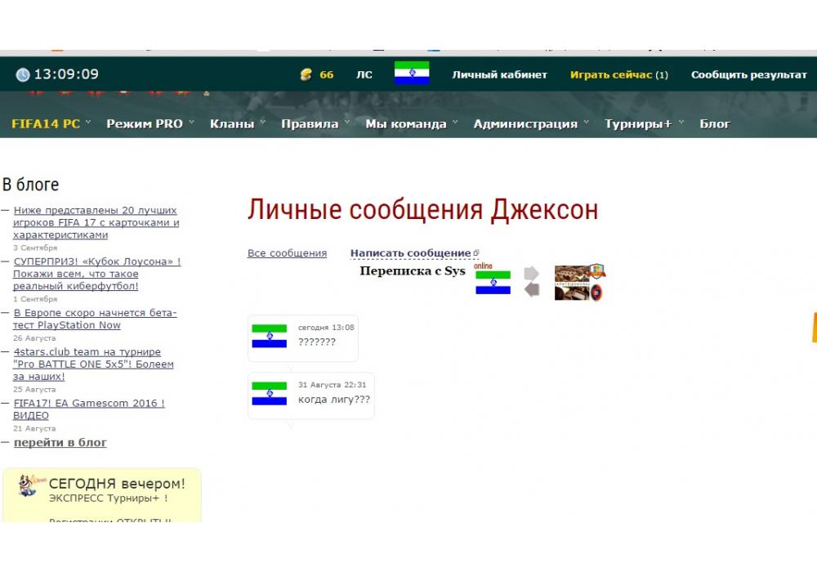This screenshot has width=817, height=572.
Task: Click Сообщить результат in the top bar
Action: 748,74
